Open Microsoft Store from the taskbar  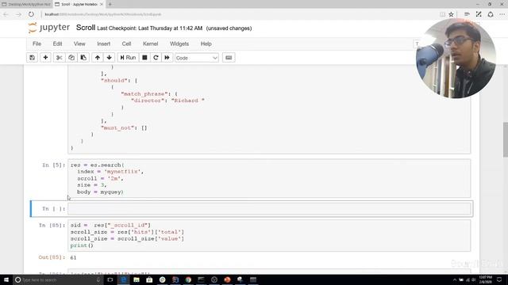149,279
